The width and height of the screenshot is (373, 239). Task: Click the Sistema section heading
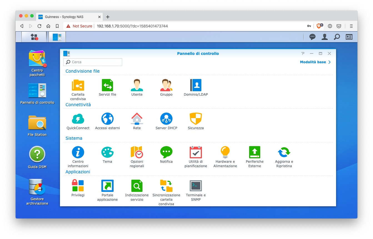point(74,138)
